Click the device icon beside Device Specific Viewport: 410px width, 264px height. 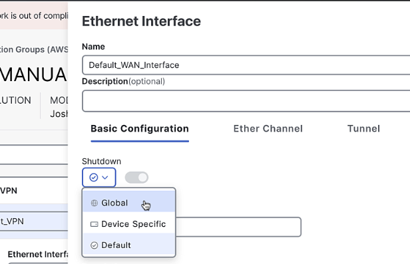(94, 224)
